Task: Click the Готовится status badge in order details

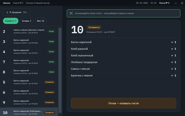Action: [x=94, y=27]
